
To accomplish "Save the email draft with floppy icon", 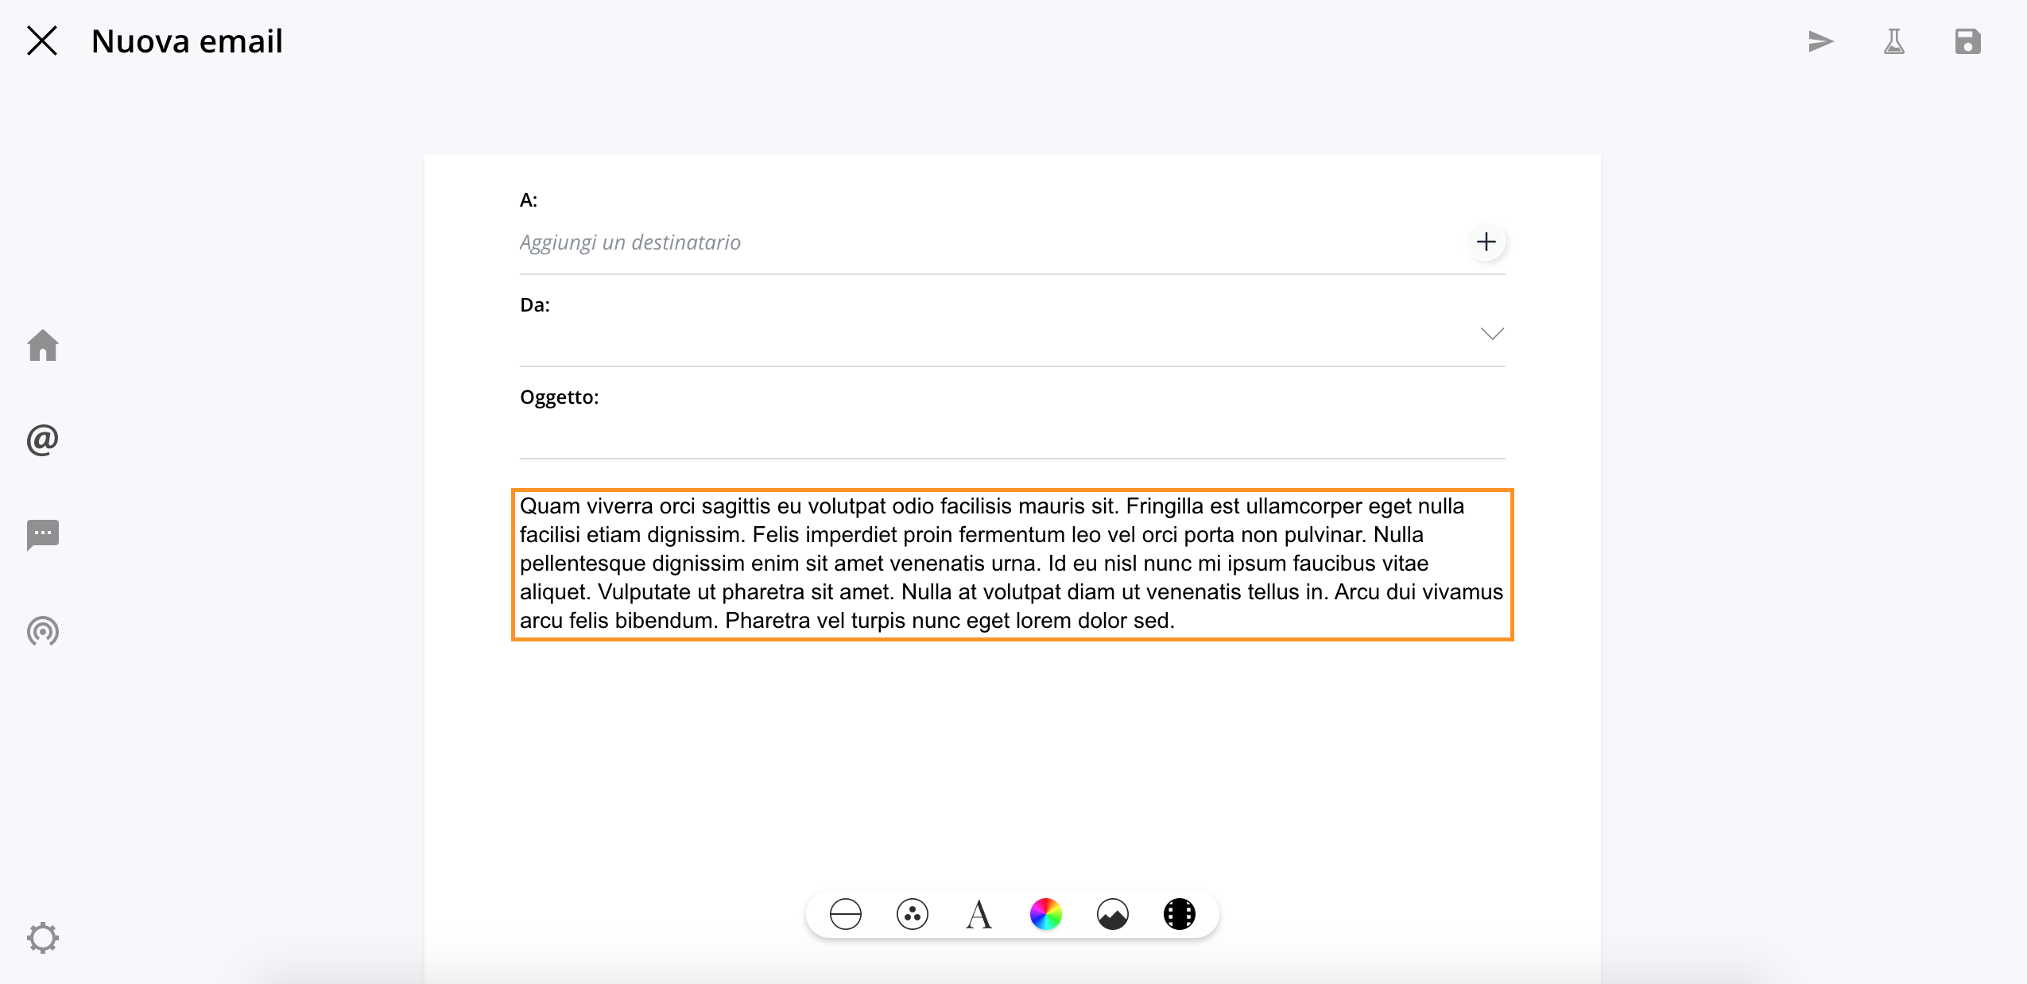I will 1968,41.
